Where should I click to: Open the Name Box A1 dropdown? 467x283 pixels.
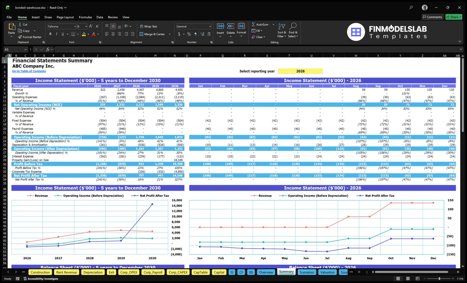click(25, 49)
